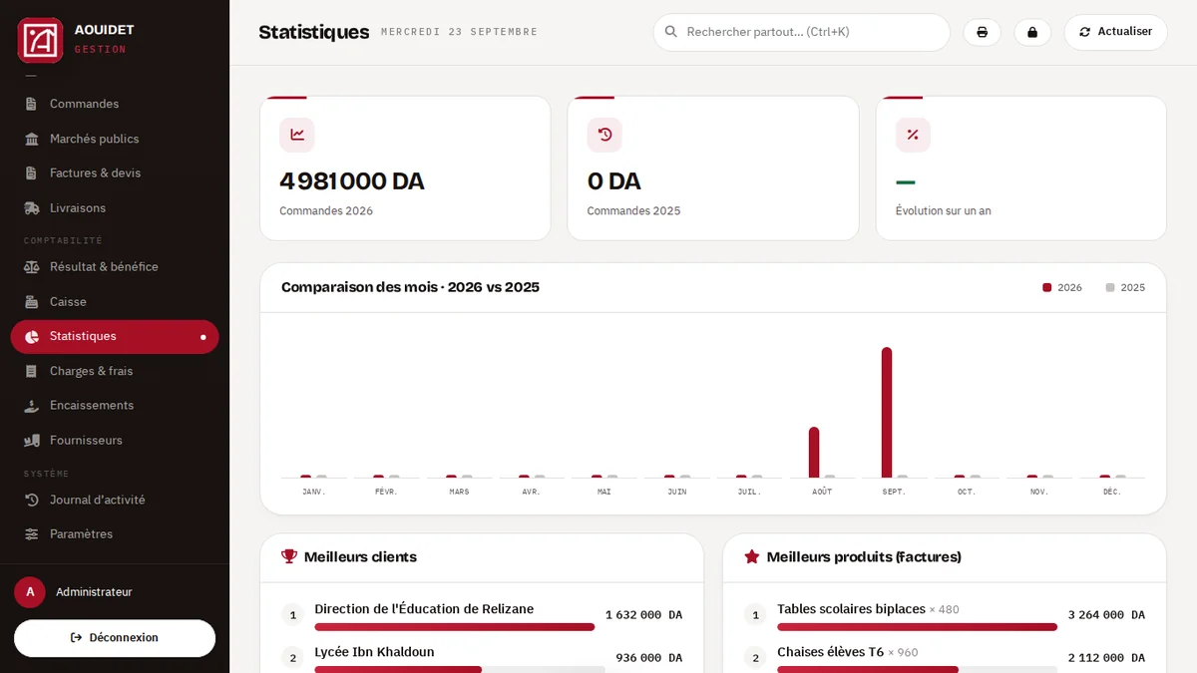Click the magnifier icon in search bar

pos(671,32)
